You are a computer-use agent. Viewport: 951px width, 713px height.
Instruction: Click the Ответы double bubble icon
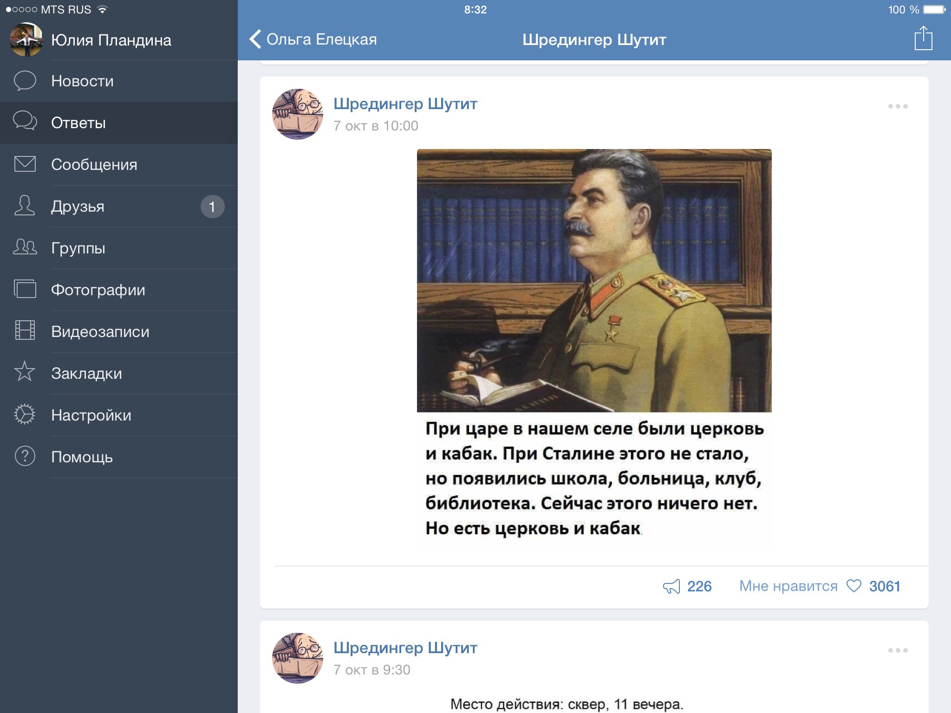pyautogui.click(x=25, y=121)
